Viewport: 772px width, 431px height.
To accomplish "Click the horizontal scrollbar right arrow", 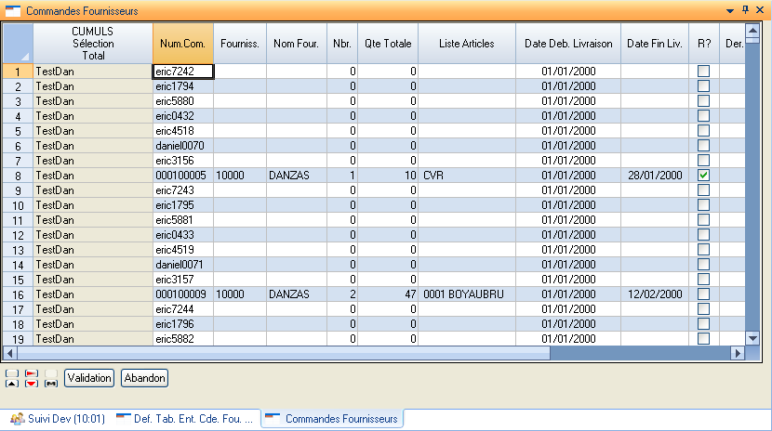I will [739, 353].
